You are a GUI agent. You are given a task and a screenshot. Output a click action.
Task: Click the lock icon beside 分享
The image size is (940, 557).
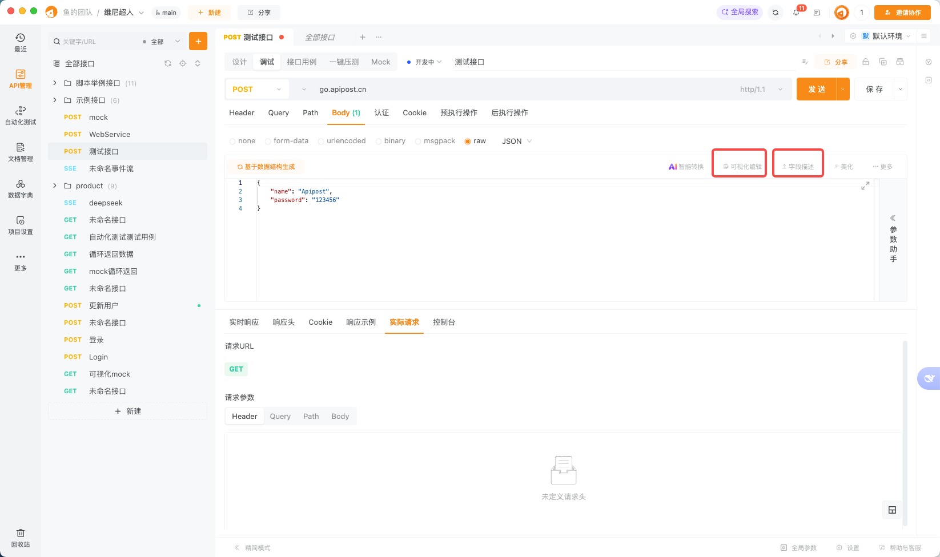click(x=865, y=61)
